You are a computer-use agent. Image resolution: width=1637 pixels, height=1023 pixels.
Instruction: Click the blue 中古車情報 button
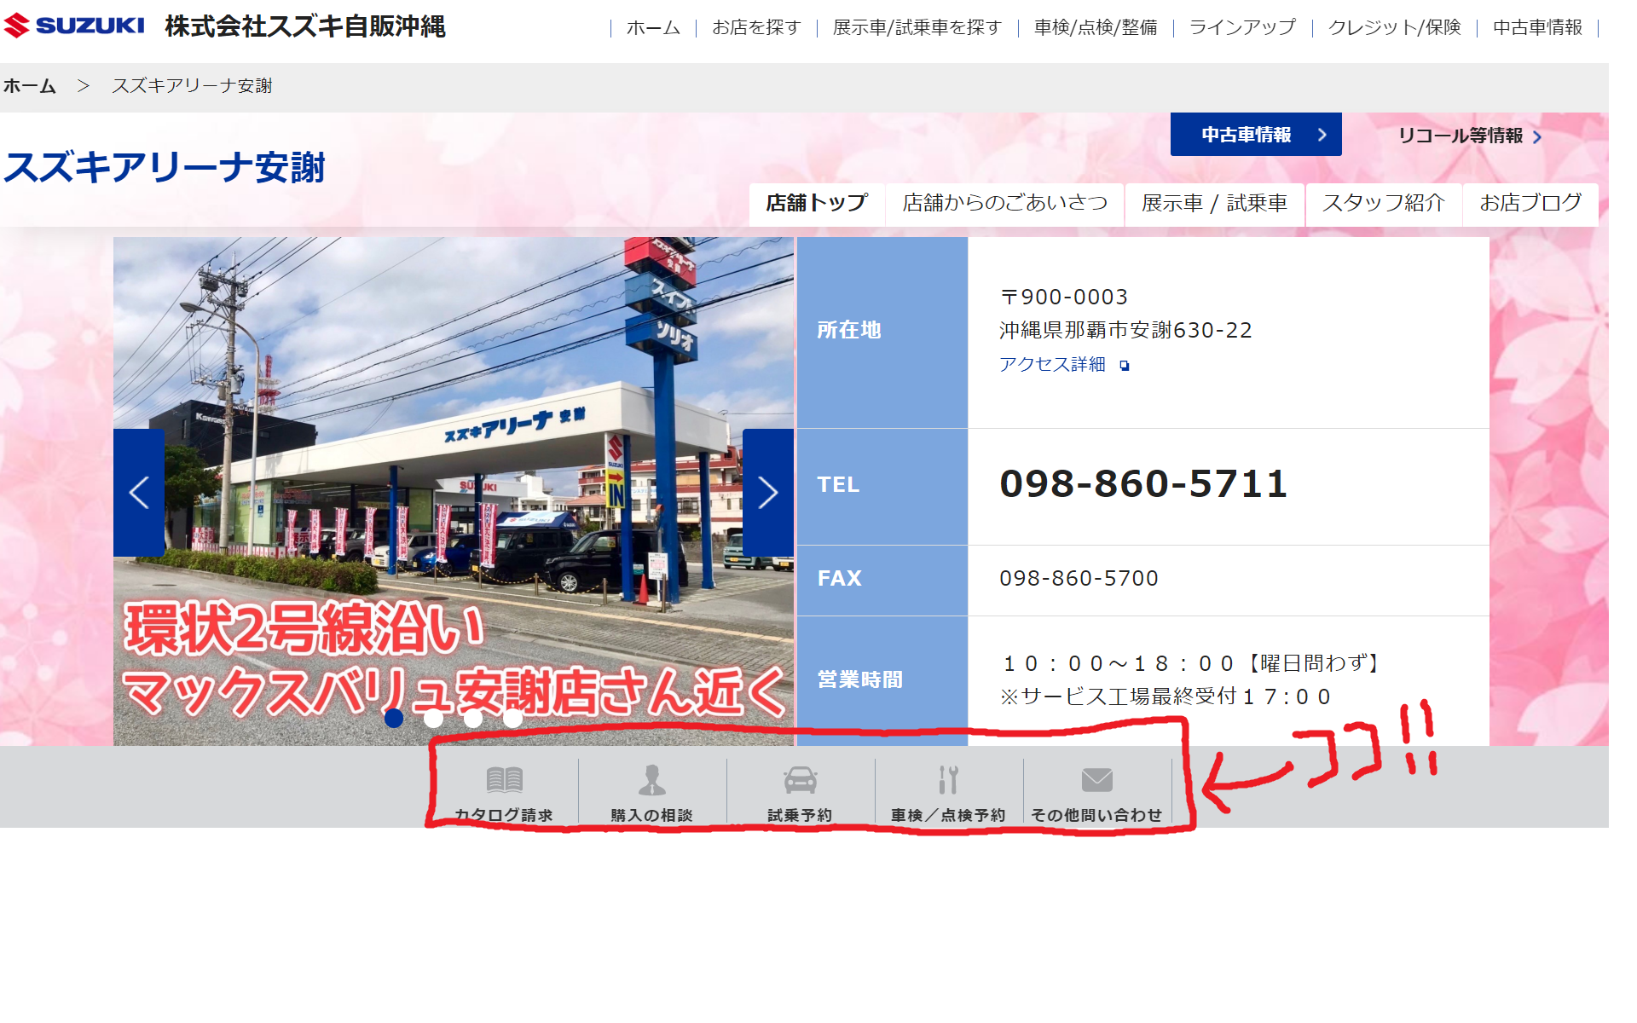coord(1256,135)
